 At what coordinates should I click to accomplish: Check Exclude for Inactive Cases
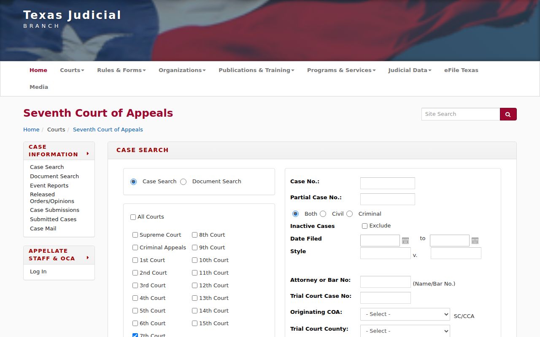[364, 226]
